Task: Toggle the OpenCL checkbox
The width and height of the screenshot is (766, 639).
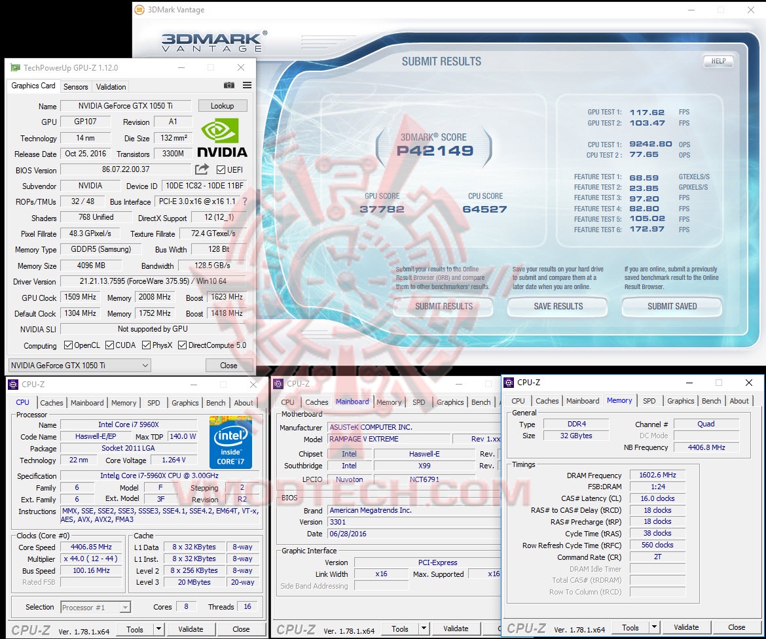Action: 68,345
